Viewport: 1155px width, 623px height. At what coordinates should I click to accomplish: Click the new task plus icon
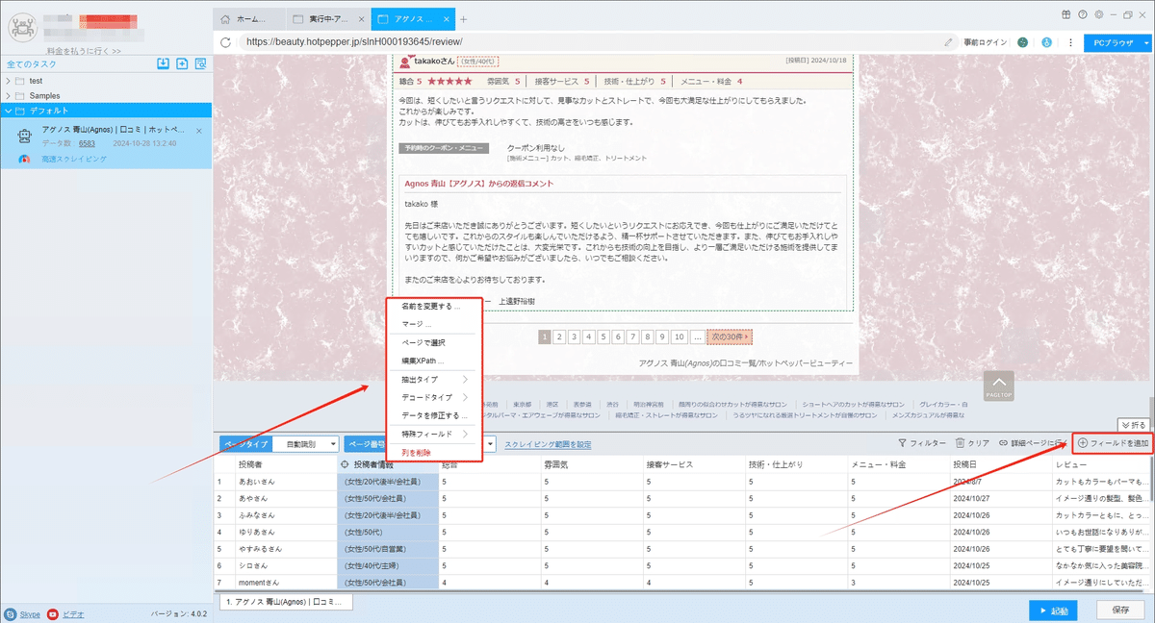pos(182,63)
